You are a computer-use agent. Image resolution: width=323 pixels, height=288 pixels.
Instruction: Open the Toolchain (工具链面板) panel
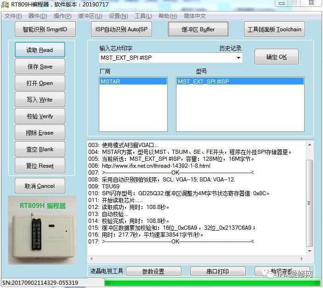(275, 29)
